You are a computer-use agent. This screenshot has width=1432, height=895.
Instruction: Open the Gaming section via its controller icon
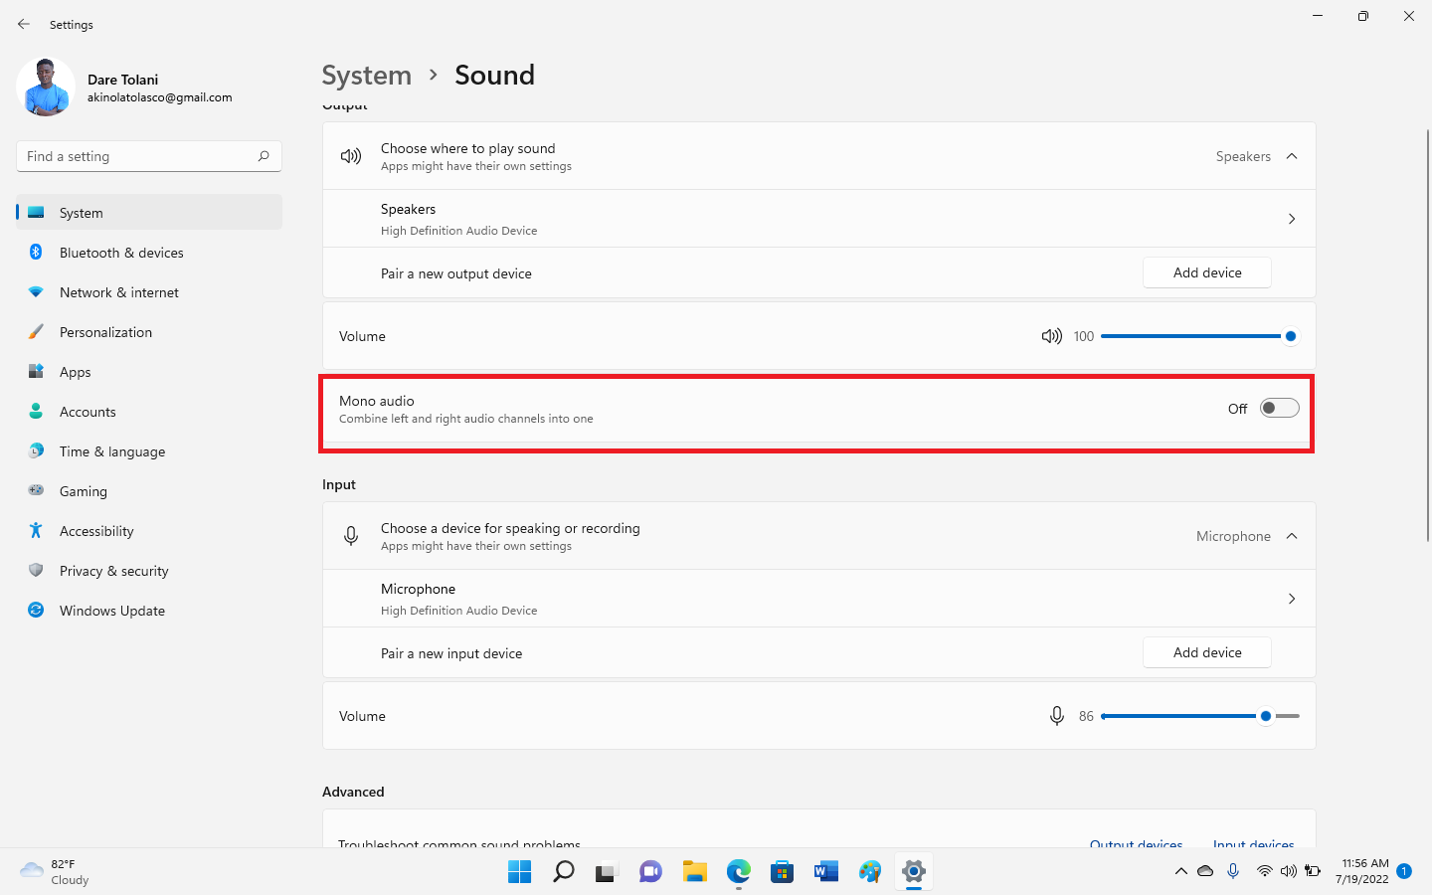click(36, 490)
